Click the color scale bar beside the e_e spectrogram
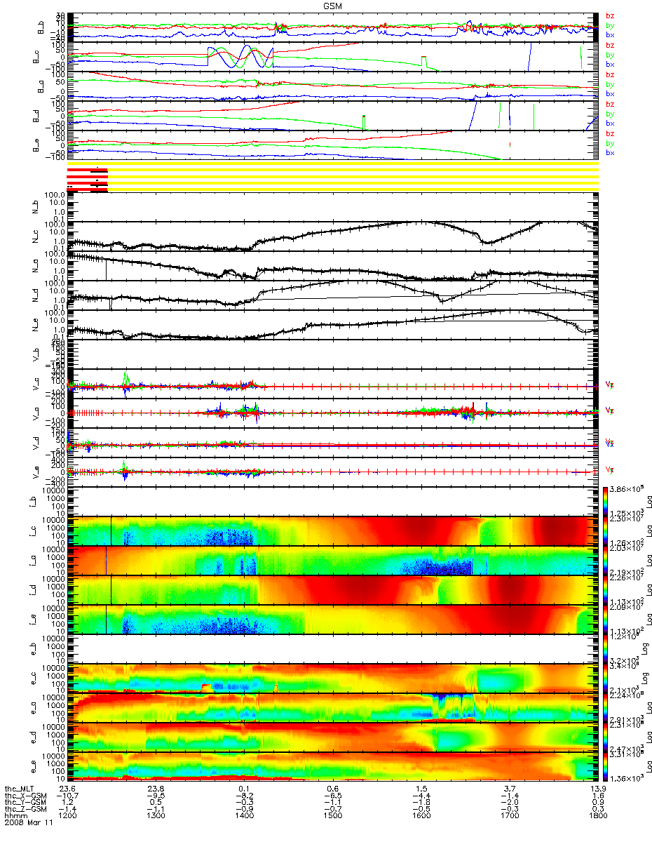 [606, 767]
